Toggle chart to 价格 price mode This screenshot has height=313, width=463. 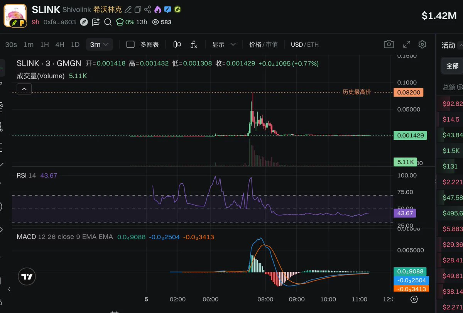pos(255,44)
